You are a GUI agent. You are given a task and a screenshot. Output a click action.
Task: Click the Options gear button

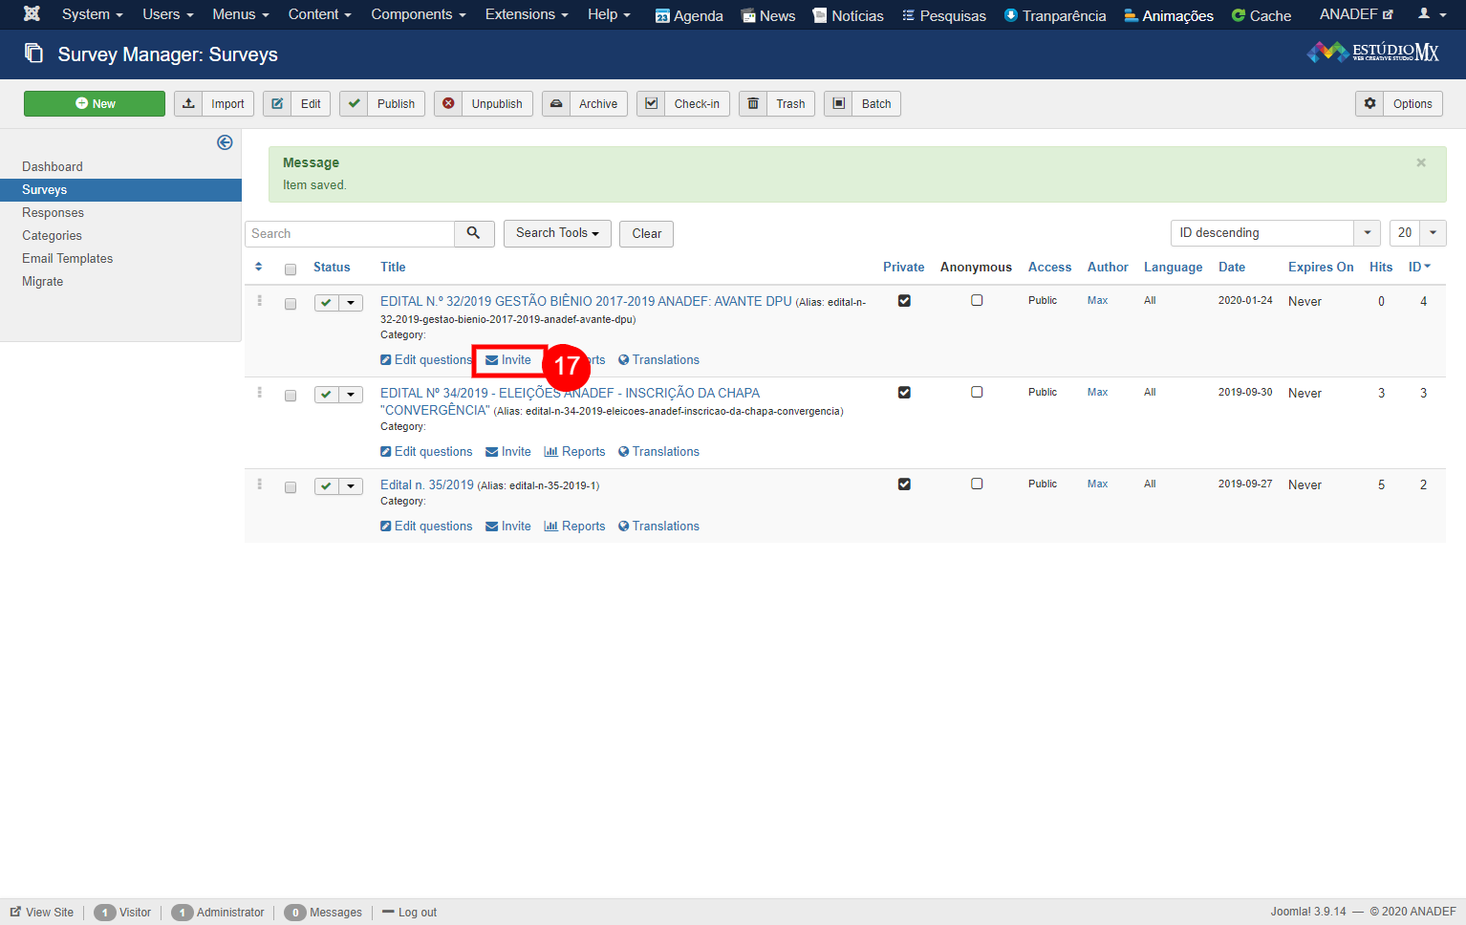pyautogui.click(x=1398, y=104)
